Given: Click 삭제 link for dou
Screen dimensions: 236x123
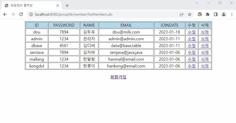Looking at the screenshot, I should point(205,32).
